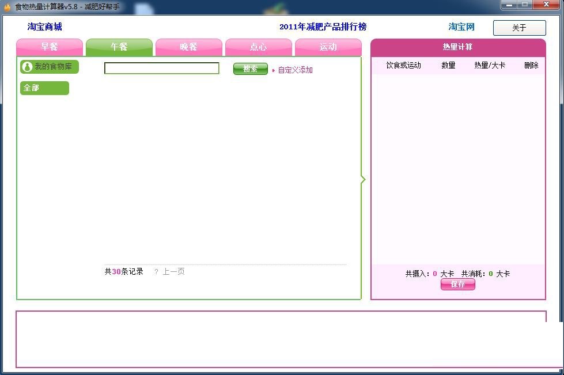Go to 上一页 previous page
Viewport: 564px width, 375px height.
click(x=174, y=271)
